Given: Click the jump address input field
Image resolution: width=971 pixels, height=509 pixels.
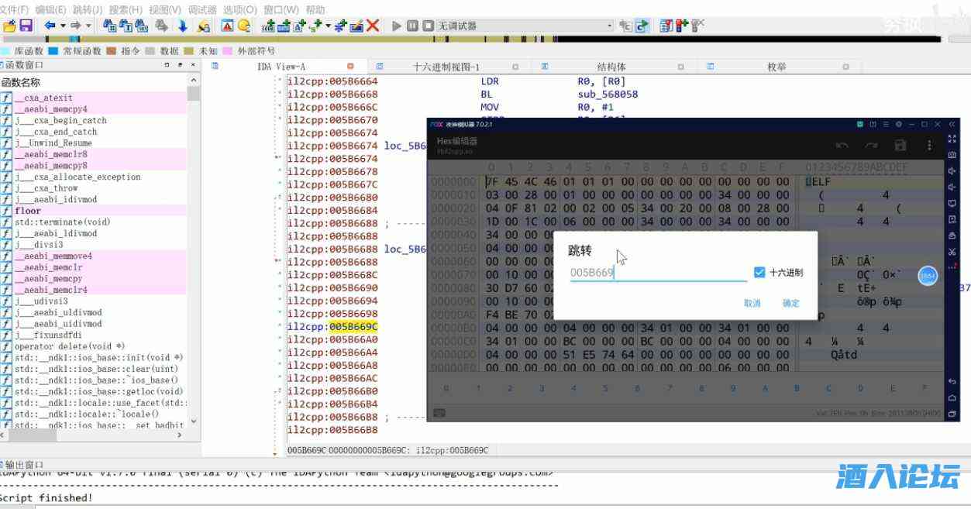Looking at the screenshot, I should tap(657, 273).
